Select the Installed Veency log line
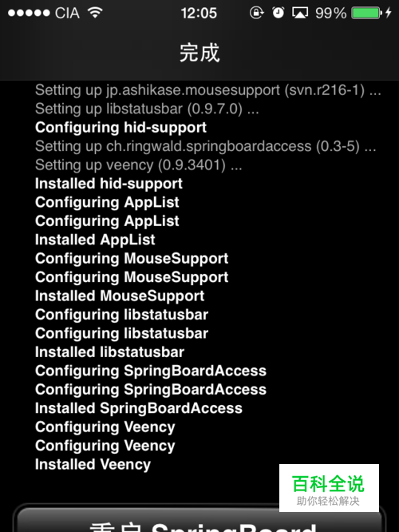Screen dimensions: 399x532 93,464
